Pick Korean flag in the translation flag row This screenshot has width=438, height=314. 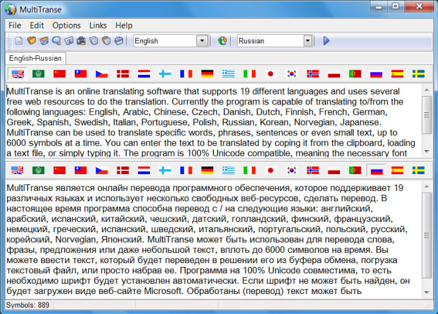tap(292, 170)
